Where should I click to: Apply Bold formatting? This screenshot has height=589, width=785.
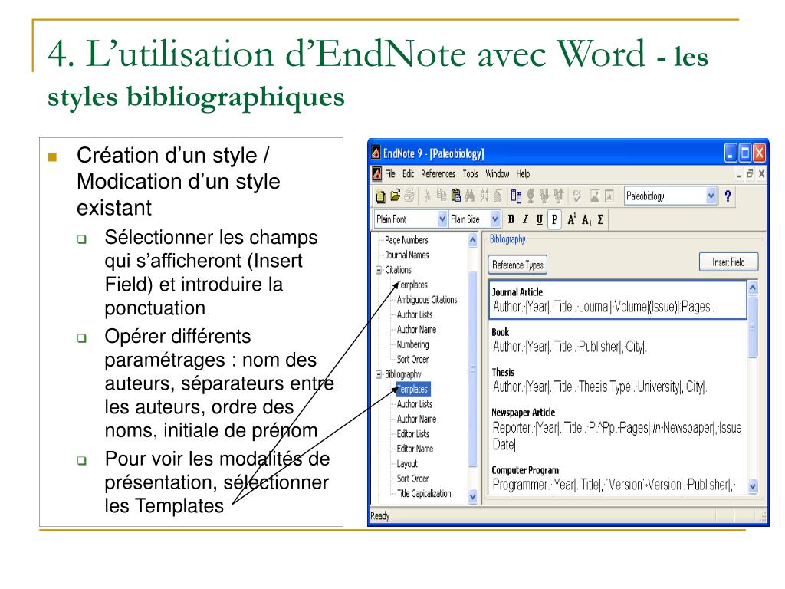coord(511,219)
